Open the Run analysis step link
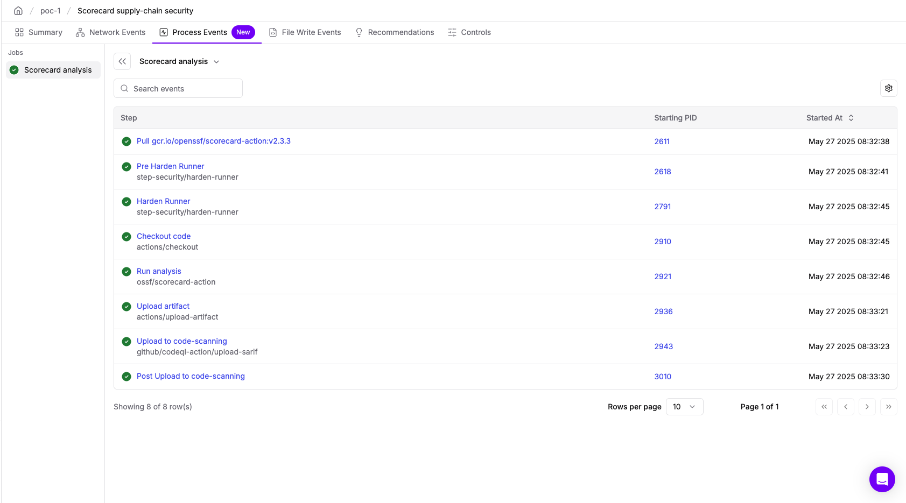 click(x=159, y=271)
